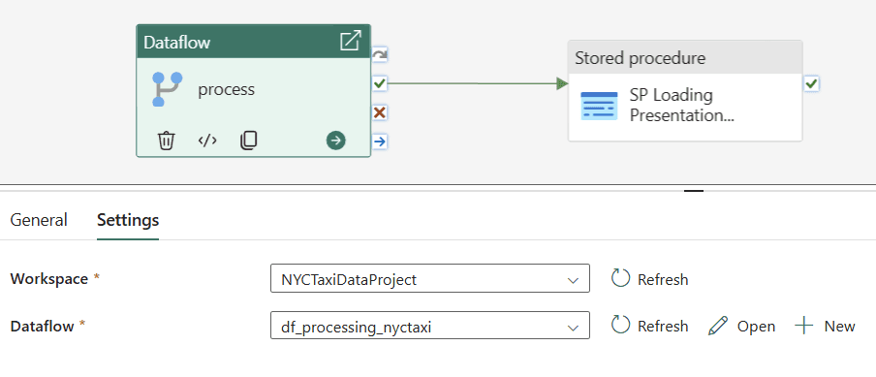876x377 pixels.
Task: Refresh the Dataflow list
Action: (650, 326)
